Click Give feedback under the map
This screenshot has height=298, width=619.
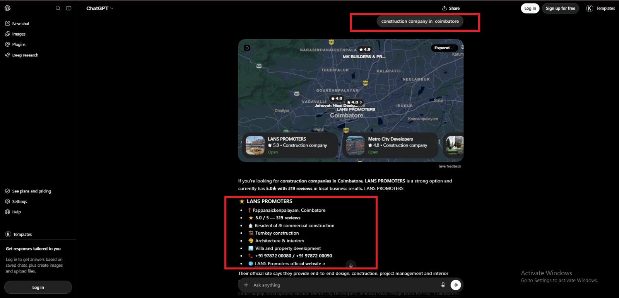pos(450,166)
